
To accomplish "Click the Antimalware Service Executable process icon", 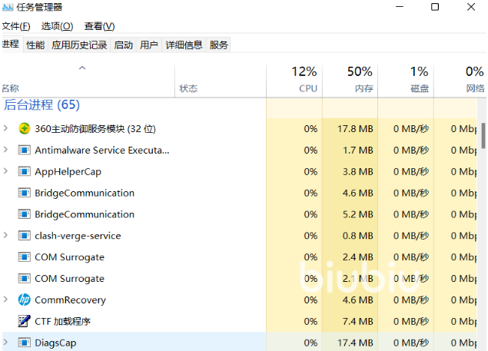I will pos(24,150).
